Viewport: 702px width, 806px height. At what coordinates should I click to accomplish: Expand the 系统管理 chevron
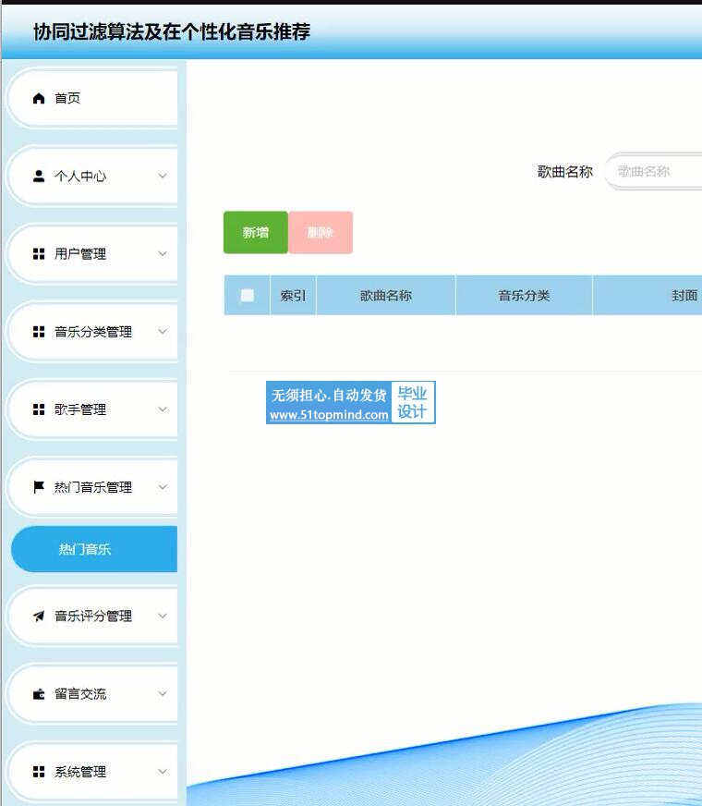(163, 771)
